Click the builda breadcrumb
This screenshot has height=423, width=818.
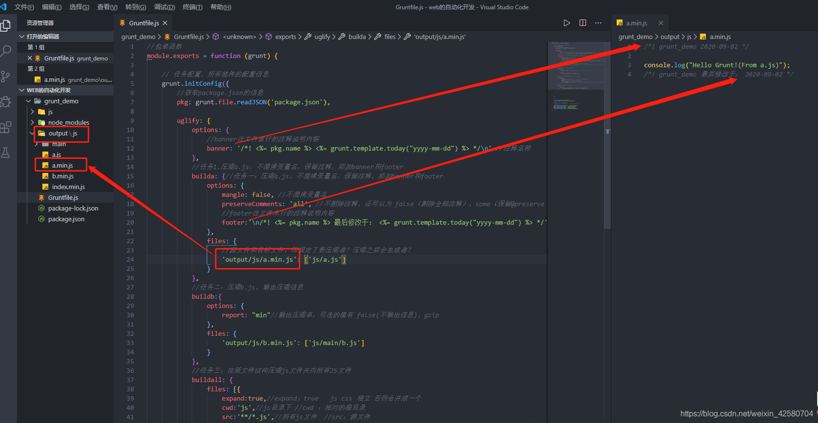(x=357, y=37)
